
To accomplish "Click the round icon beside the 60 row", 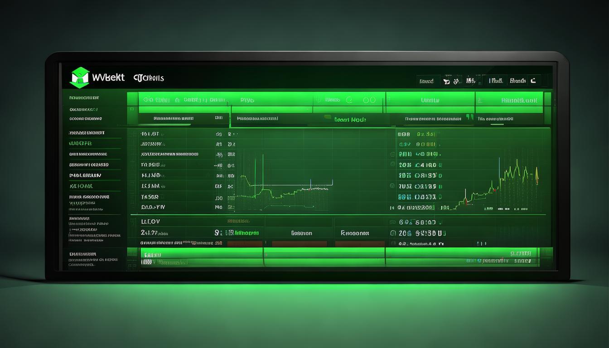I will [x=393, y=222].
